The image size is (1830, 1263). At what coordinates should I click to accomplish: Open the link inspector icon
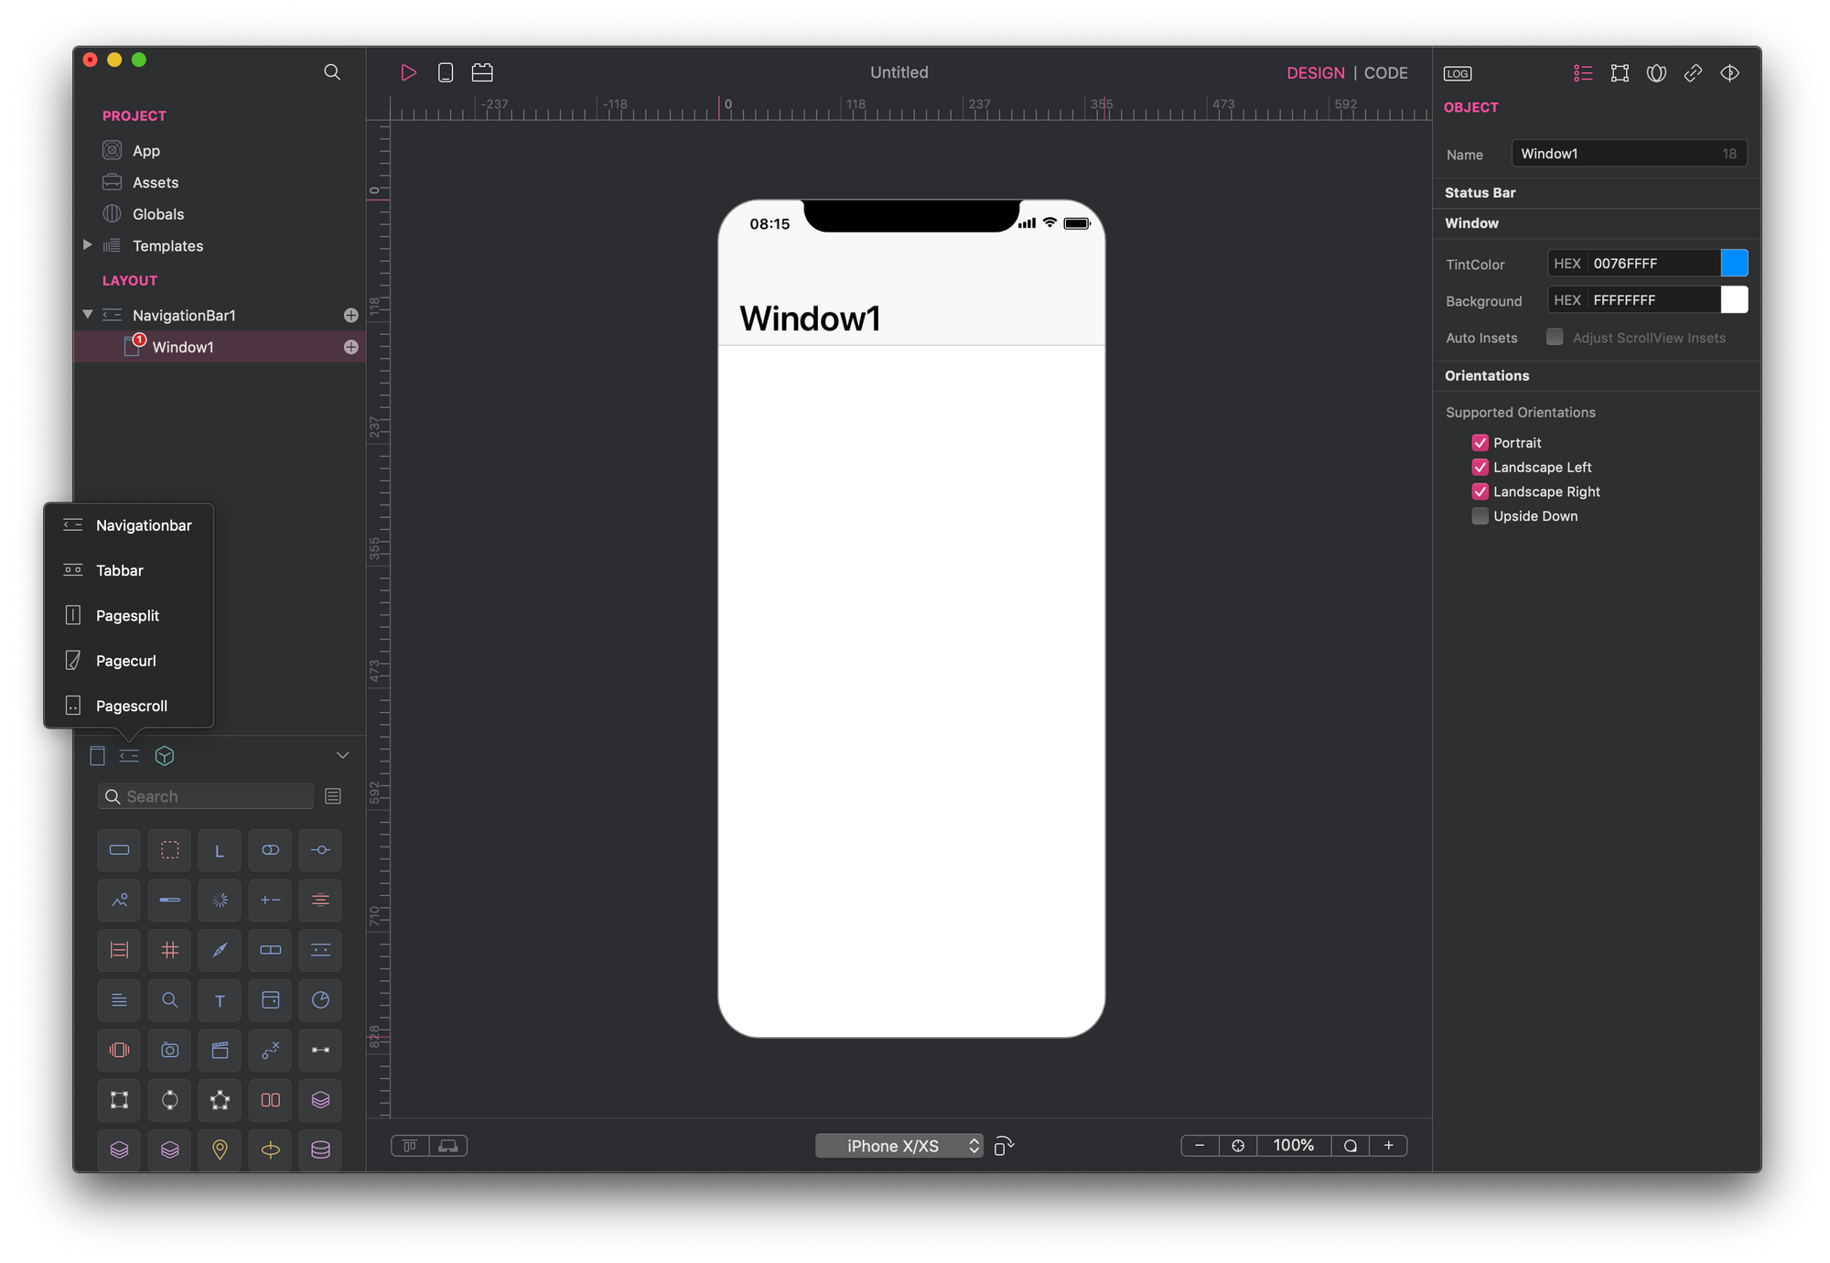[x=1693, y=73]
